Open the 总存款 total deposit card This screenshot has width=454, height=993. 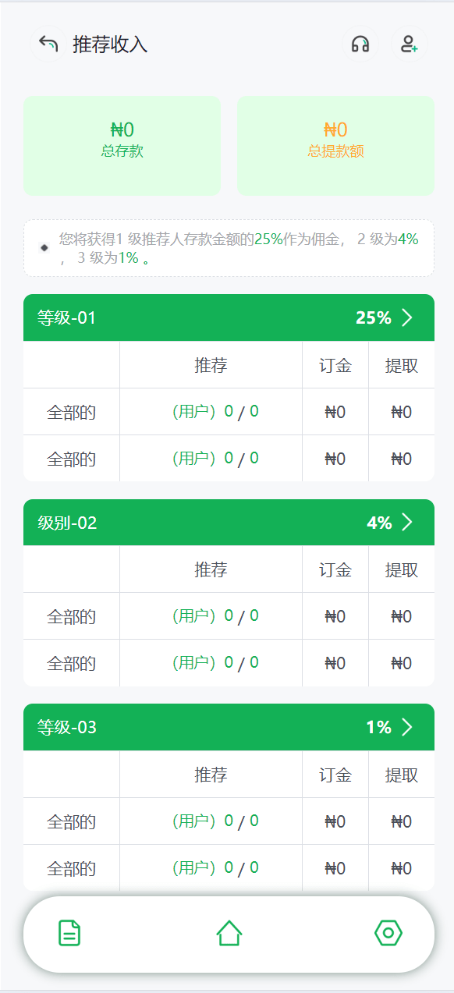(x=122, y=146)
